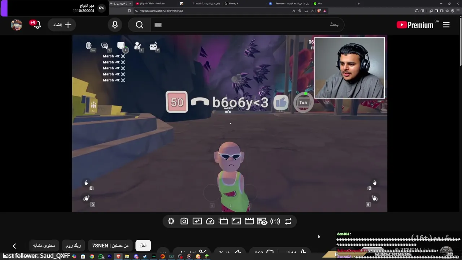This screenshot has width=462, height=260.
Task: Toggle the loop video icon
Action: pyautogui.click(x=288, y=221)
